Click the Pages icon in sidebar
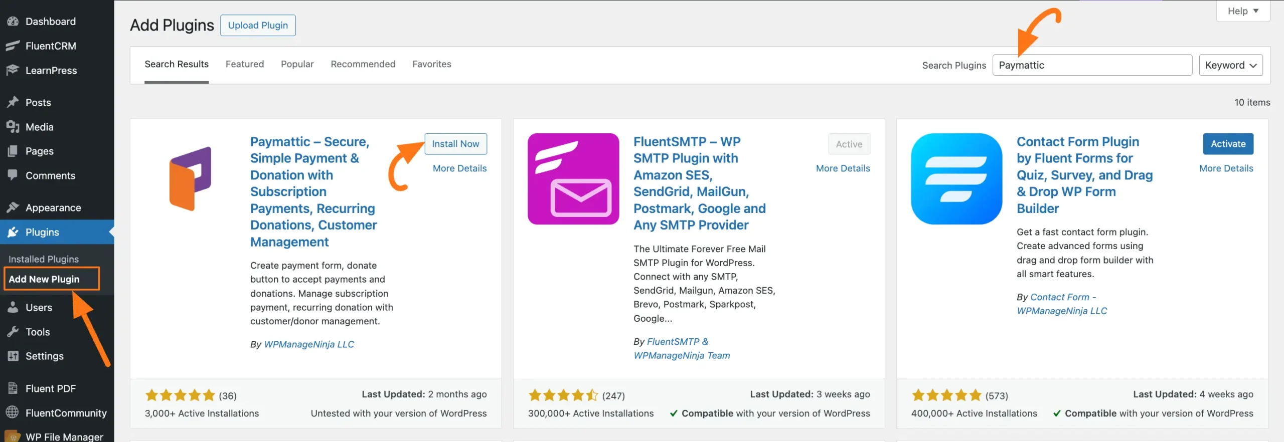This screenshot has height=442, width=1284. tap(13, 151)
